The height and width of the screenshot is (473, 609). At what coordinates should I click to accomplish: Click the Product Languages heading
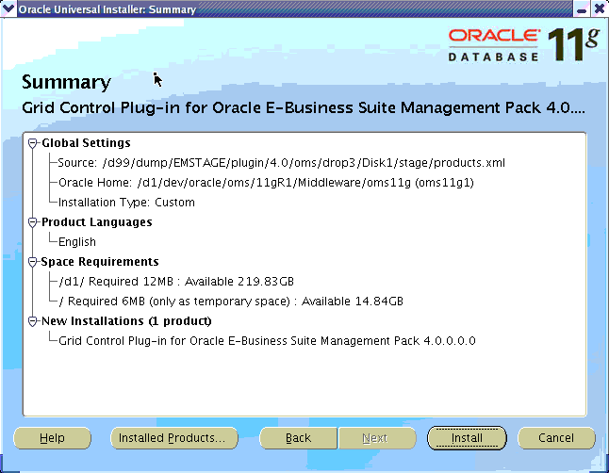pos(97,222)
